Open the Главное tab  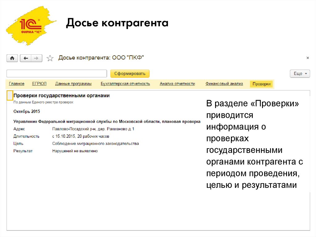click(17, 84)
